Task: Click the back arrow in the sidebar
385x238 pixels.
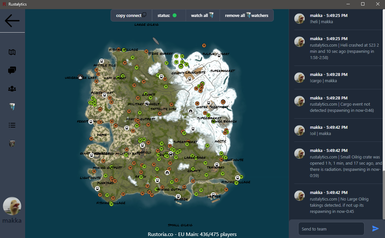Action: (x=12, y=21)
